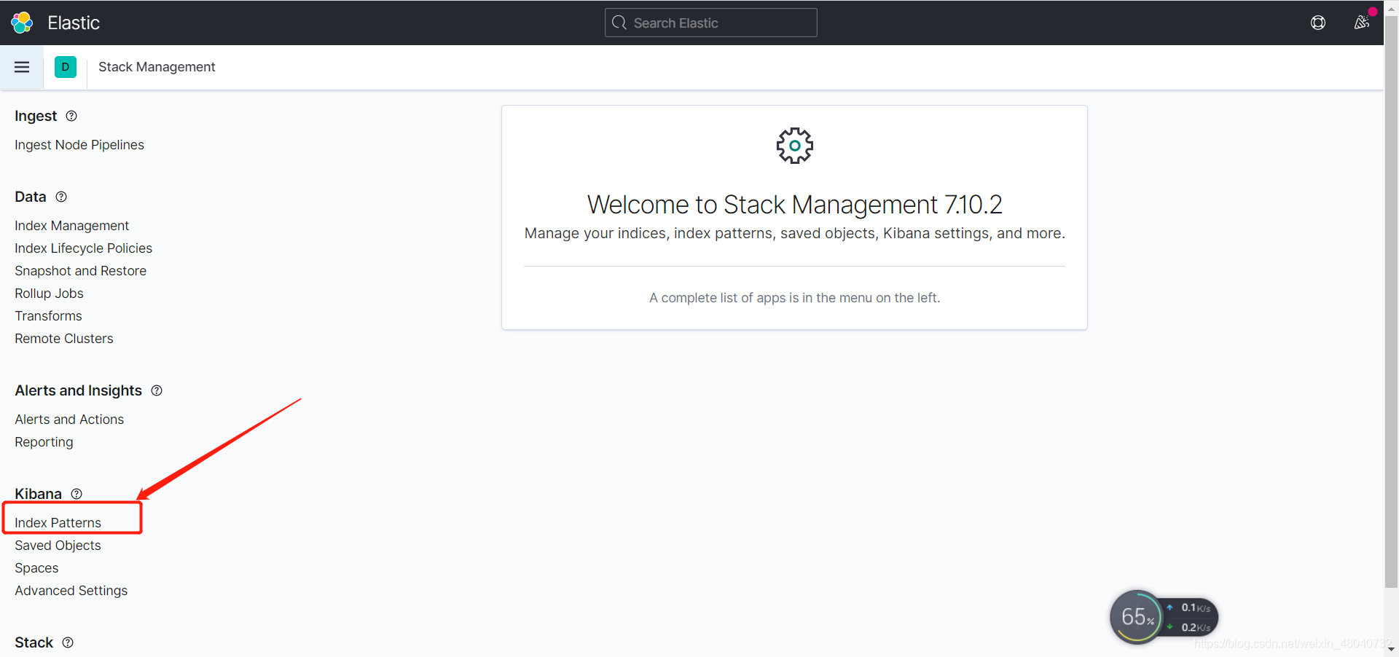Open the hamburger navigation menu
This screenshot has height=657, width=1399.
(22, 67)
